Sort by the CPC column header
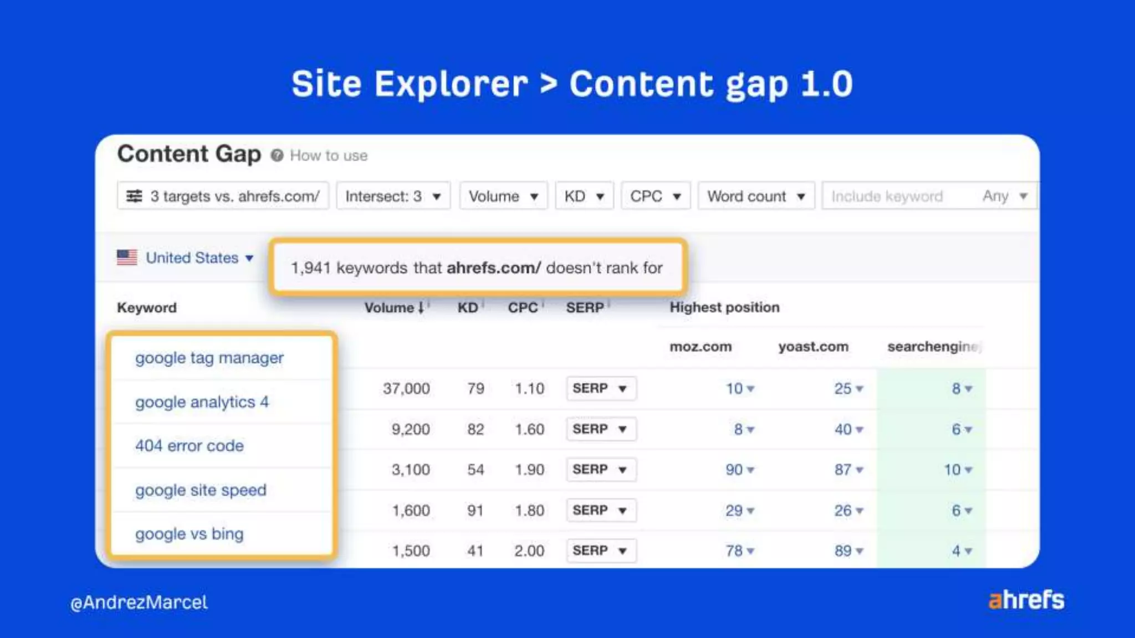This screenshot has width=1135, height=638. coord(523,307)
